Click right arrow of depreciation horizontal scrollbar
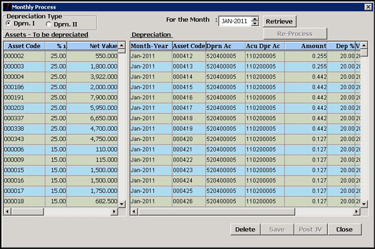 pos(357,211)
